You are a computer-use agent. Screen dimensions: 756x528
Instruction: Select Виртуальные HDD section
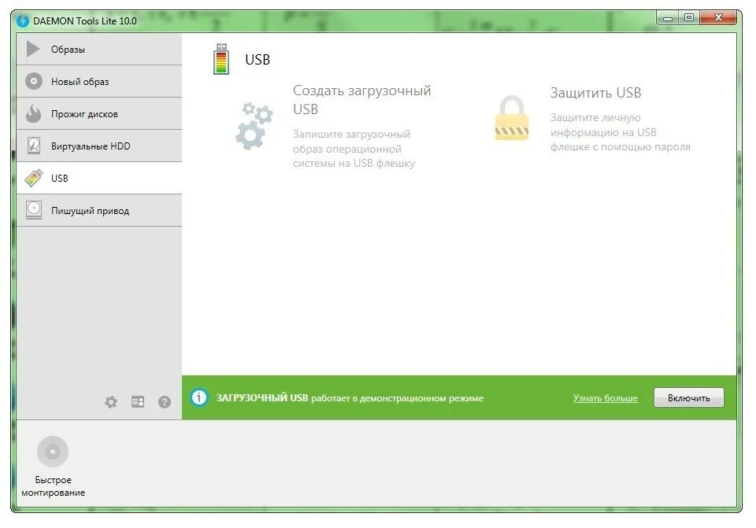99,146
